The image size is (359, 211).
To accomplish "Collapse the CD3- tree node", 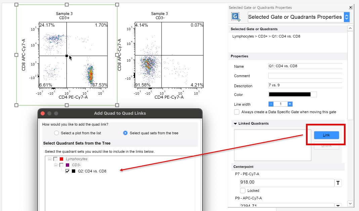I will 55,165.
